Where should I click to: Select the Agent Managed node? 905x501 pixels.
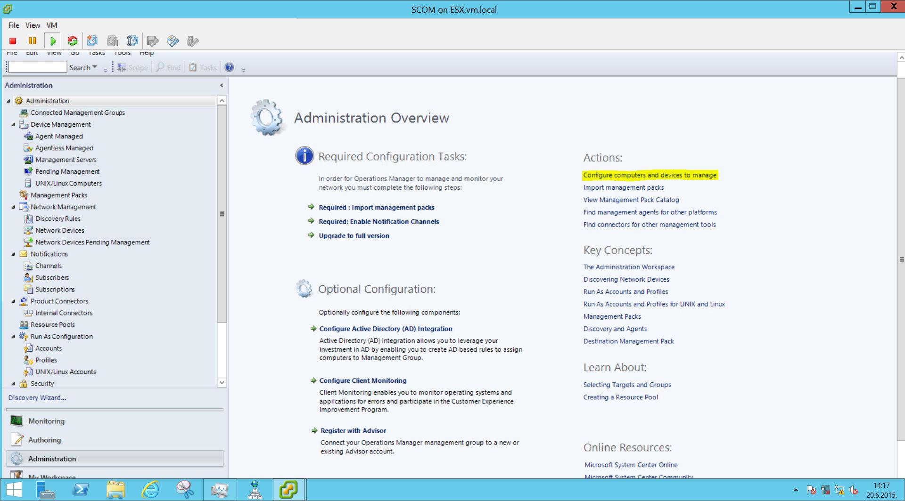click(59, 136)
